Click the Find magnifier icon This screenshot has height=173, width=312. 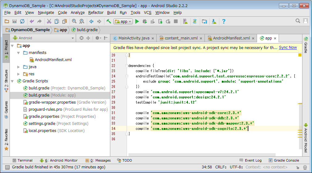click(x=74, y=21)
